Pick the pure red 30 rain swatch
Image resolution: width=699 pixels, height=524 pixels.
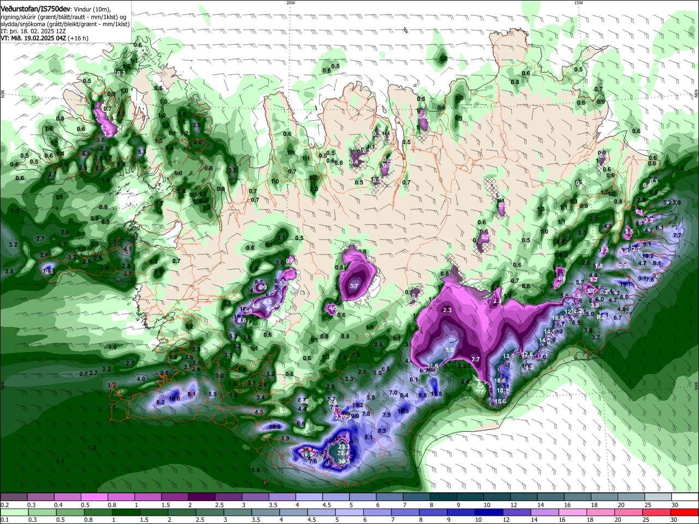pos(685,513)
